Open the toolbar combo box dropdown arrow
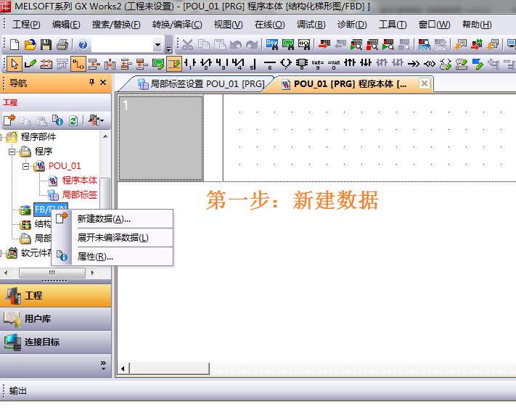 [158, 45]
